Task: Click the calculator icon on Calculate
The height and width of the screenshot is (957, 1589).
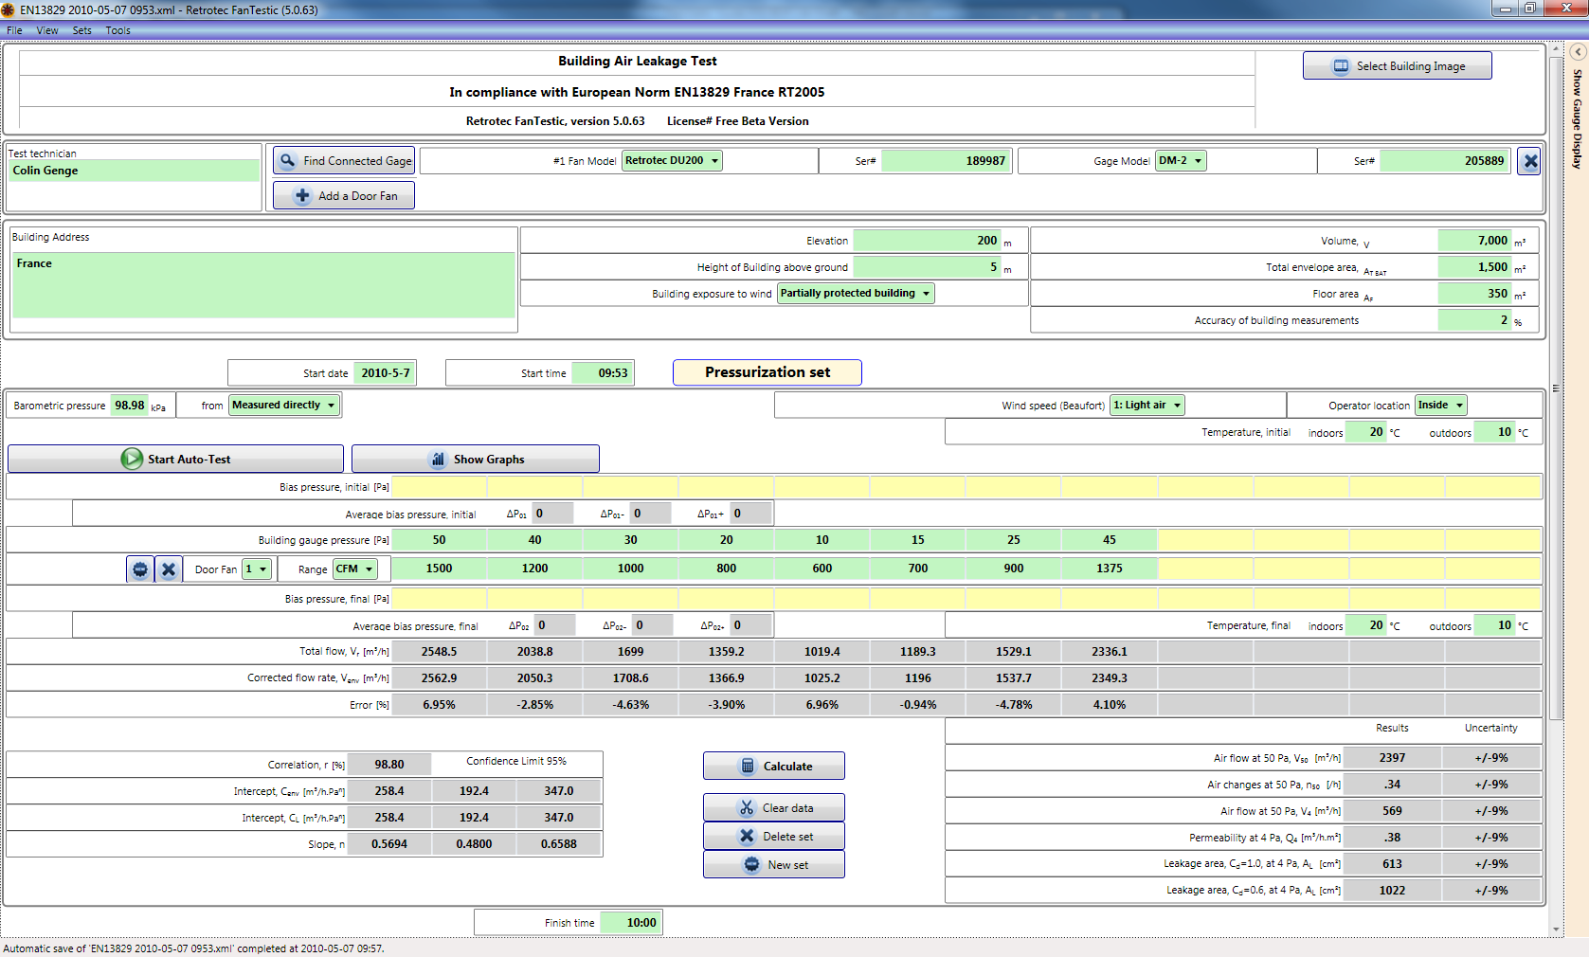Action: point(748,766)
